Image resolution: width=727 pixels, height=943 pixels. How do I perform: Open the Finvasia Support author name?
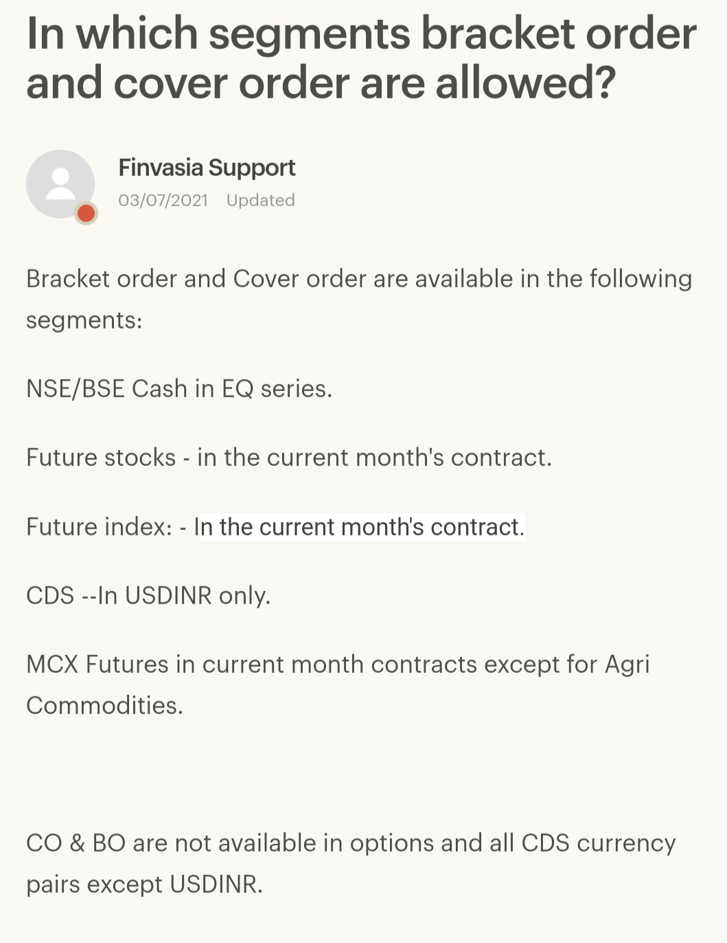click(207, 168)
